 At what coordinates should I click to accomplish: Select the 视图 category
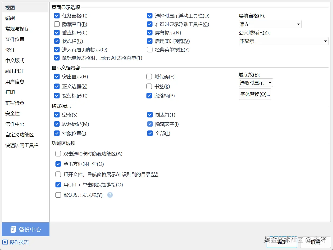tap(25, 8)
